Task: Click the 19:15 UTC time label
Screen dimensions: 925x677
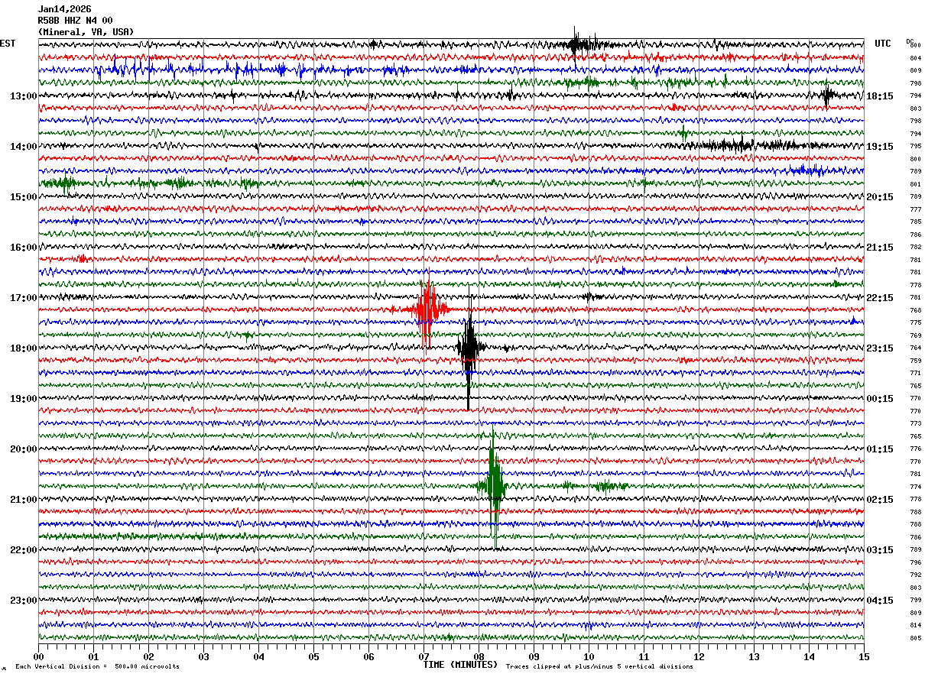Action: pos(880,147)
